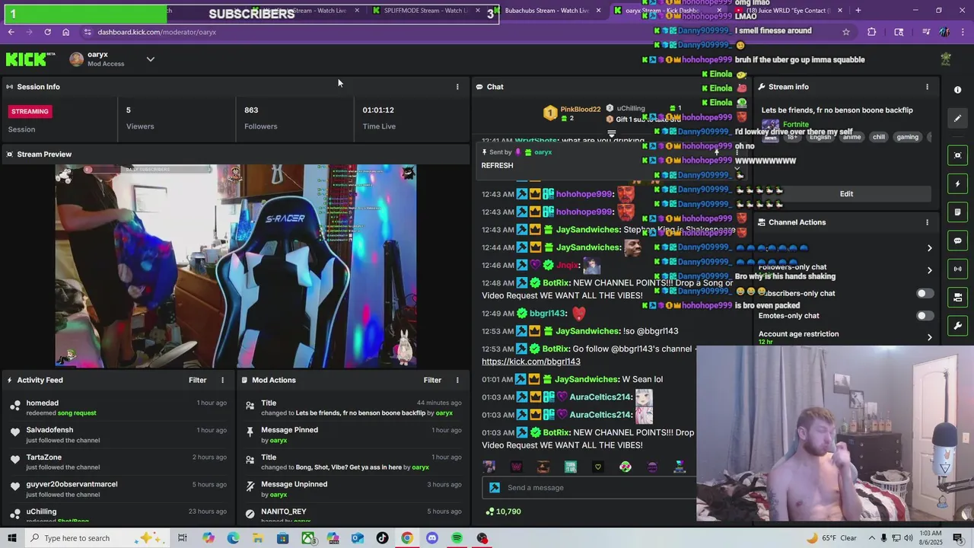
Task: Click NANITO_REY entry in Mod Actions
Action: [x=283, y=511]
